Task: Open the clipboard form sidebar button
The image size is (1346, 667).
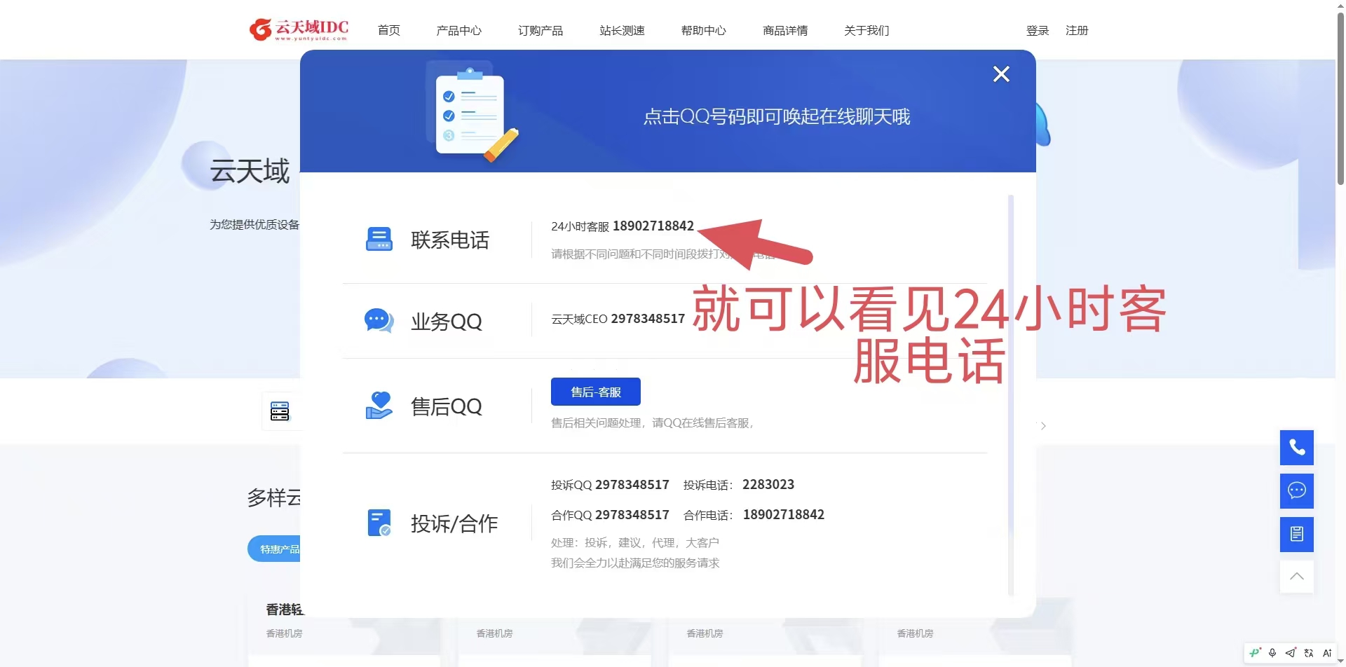Action: click(x=1297, y=535)
